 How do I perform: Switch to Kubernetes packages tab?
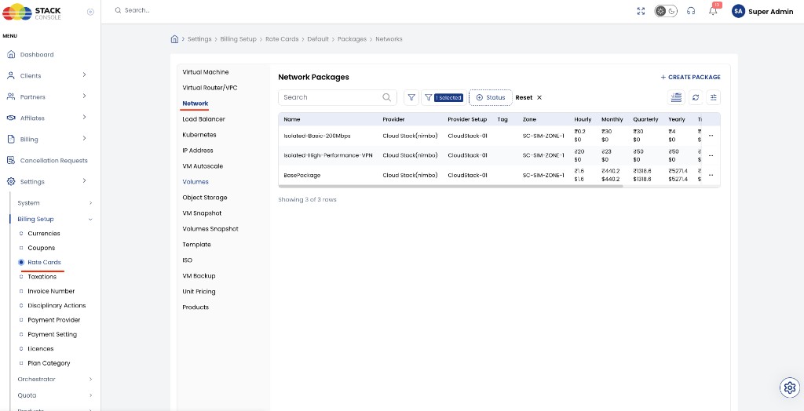point(199,135)
